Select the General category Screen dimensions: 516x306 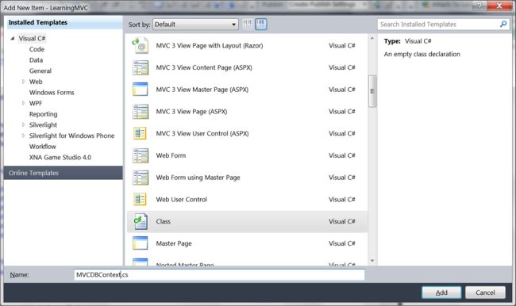(40, 71)
